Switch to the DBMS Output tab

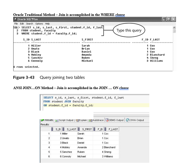pyautogui.click(x=115, y=120)
